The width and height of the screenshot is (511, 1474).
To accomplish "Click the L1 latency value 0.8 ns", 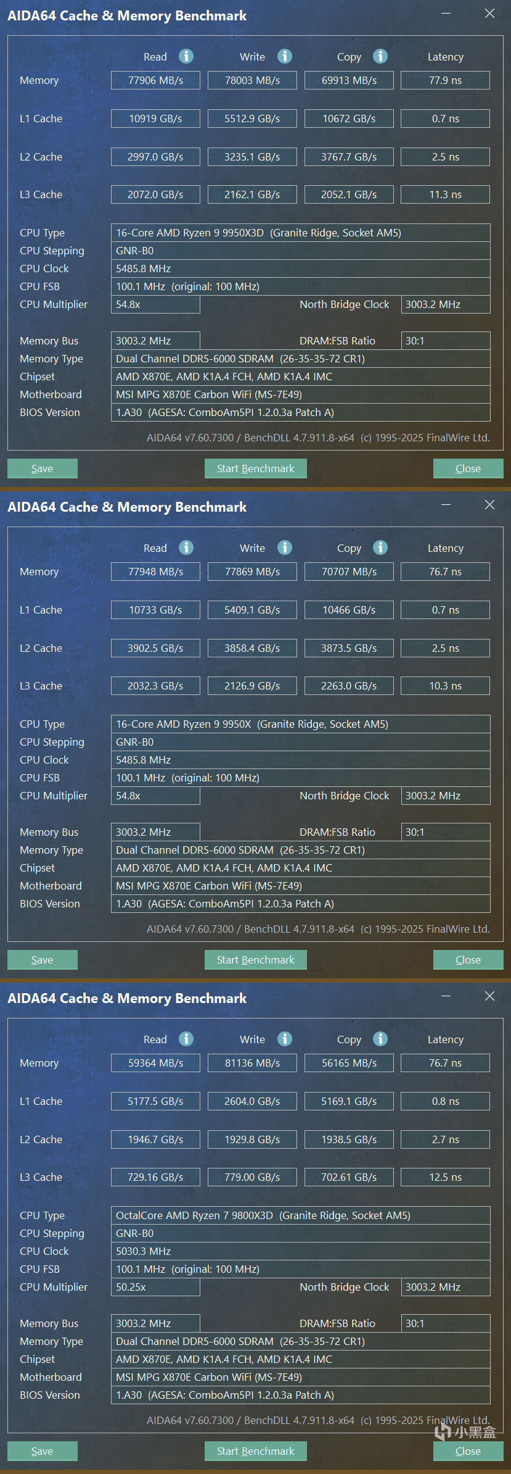I will click(x=446, y=1101).
